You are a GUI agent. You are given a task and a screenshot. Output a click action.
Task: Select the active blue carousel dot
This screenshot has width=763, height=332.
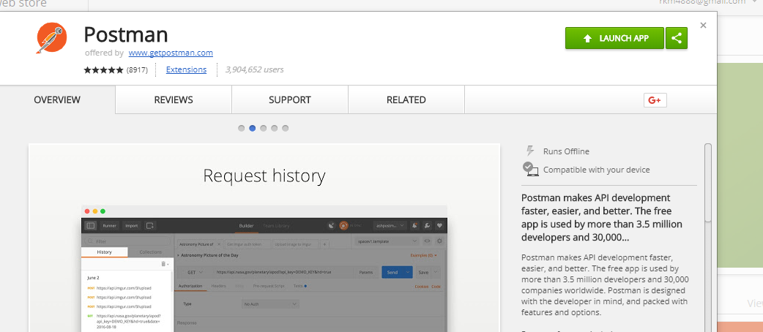coord(253,128)
